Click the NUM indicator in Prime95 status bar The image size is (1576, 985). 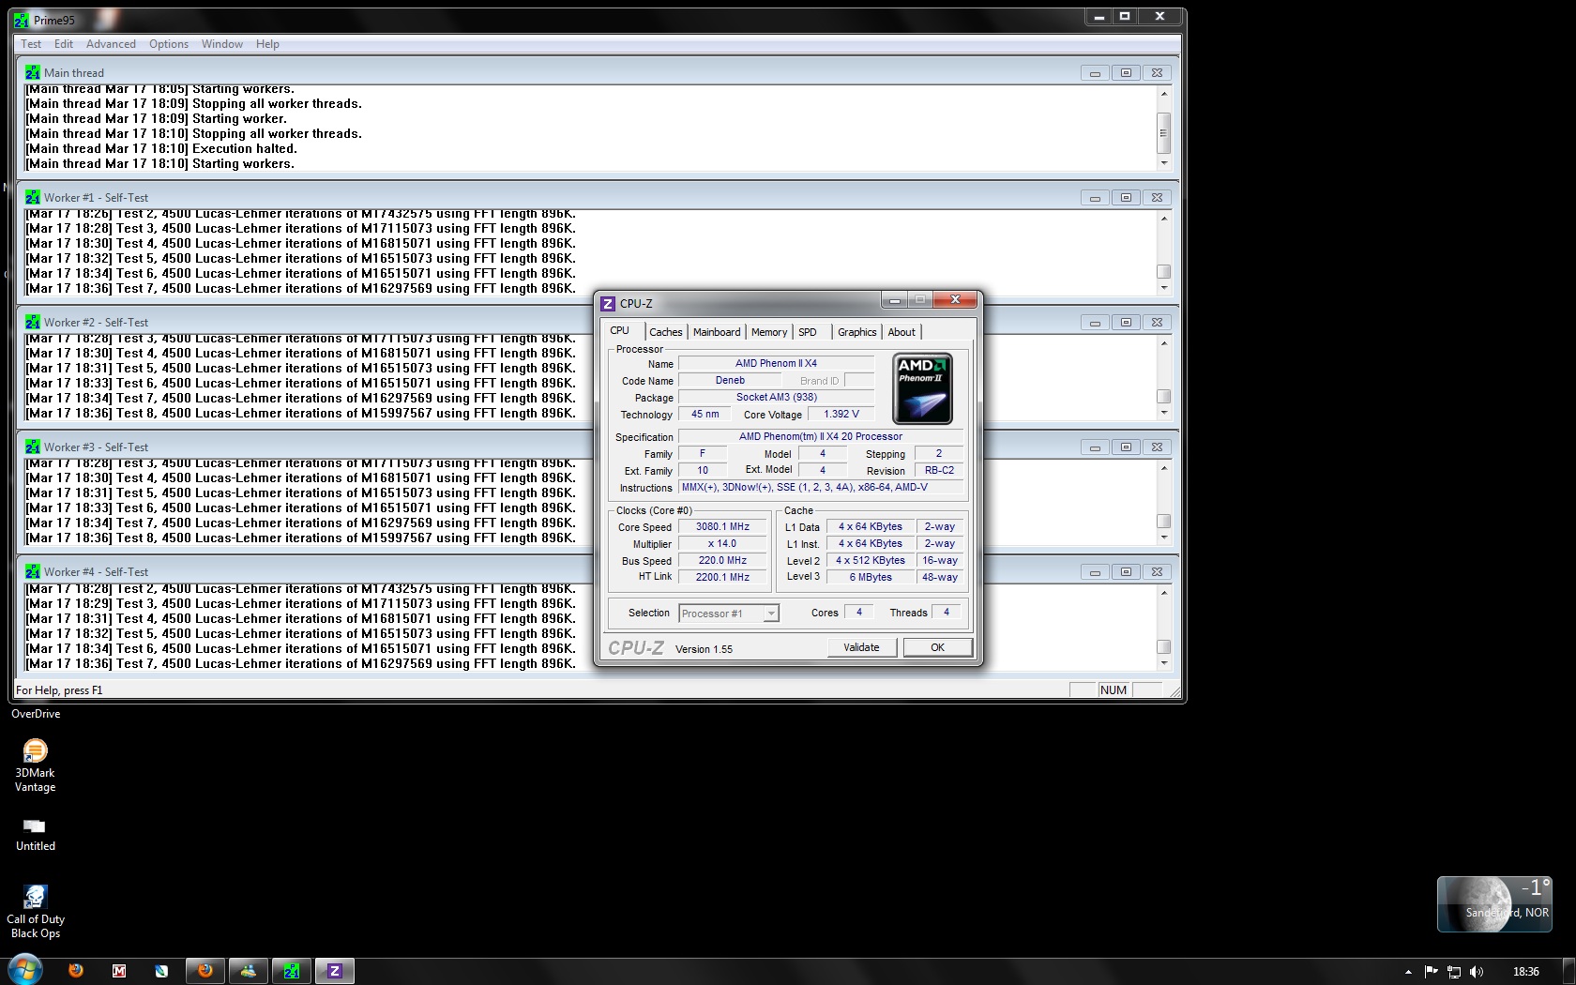click(x=1114, y=690)
